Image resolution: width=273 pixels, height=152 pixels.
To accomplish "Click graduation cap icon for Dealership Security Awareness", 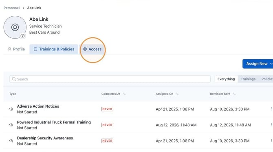I will 11,141.
